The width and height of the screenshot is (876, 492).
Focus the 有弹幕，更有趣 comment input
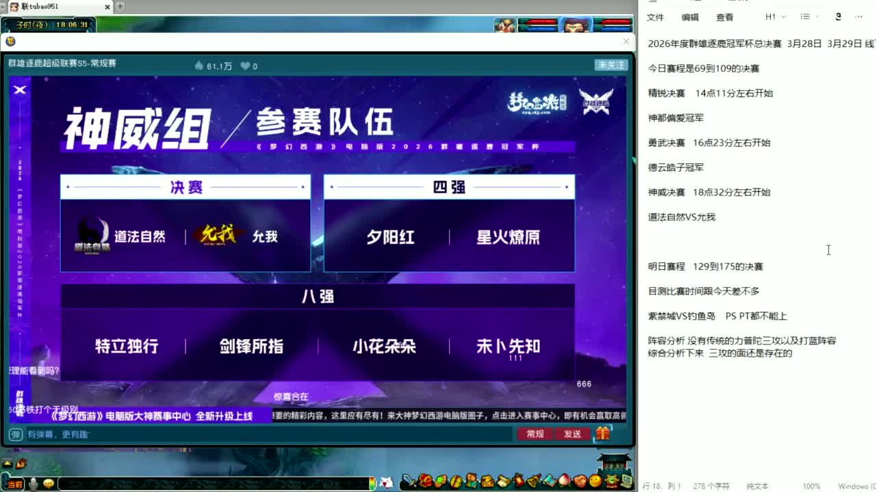[x=268, y=434]
